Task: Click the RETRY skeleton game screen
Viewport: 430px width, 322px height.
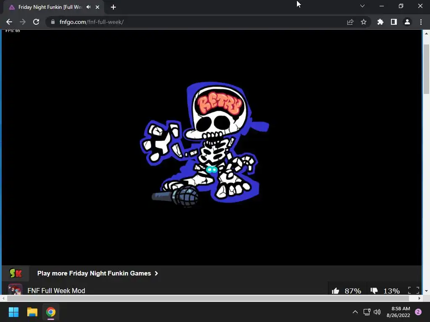Action: pyautogui.click(x=212, y=147)
